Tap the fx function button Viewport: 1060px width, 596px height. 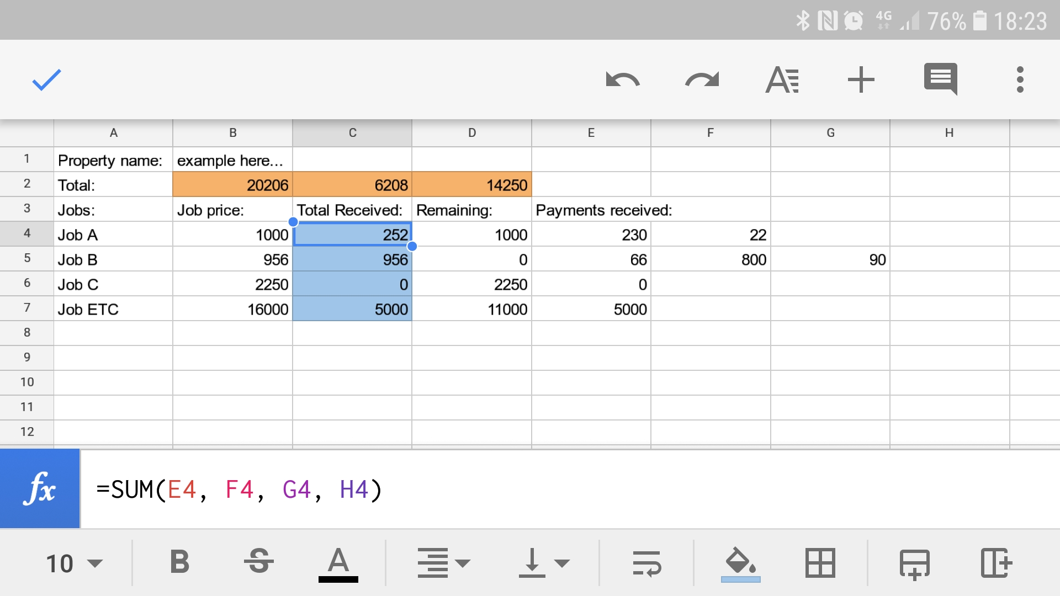pyautogui.click(x=40, y=489)
